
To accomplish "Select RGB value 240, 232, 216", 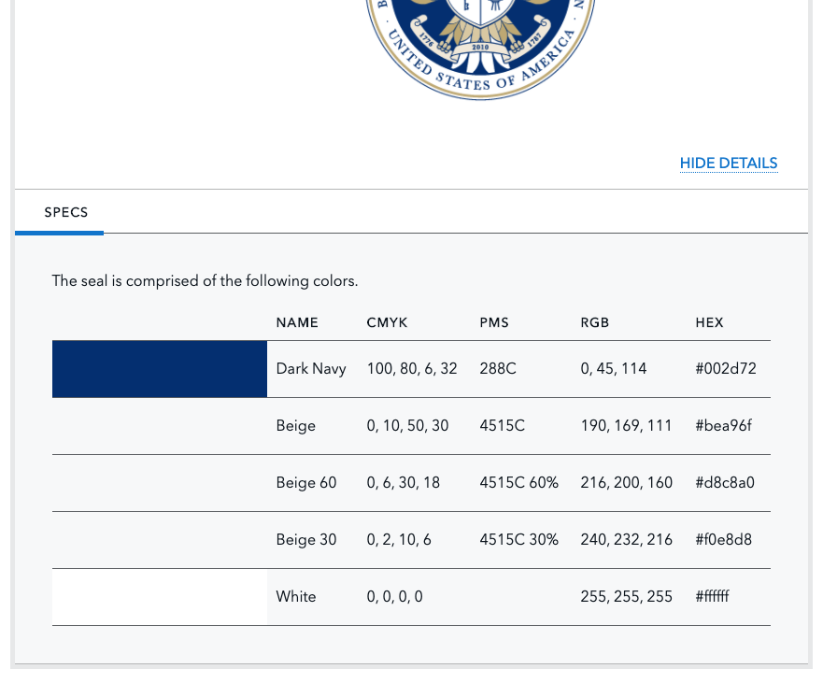I will coord(626,539).
